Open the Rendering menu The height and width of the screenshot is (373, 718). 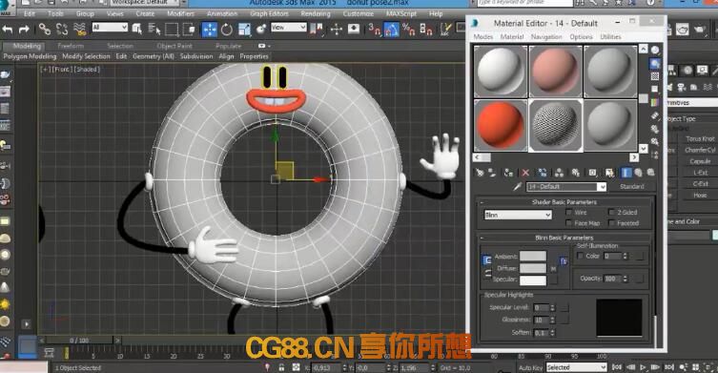[x=316, y=13]
